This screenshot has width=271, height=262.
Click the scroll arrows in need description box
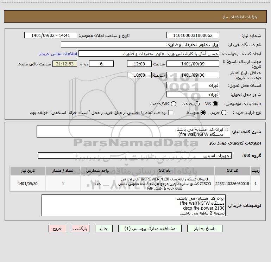pos(227,129)
